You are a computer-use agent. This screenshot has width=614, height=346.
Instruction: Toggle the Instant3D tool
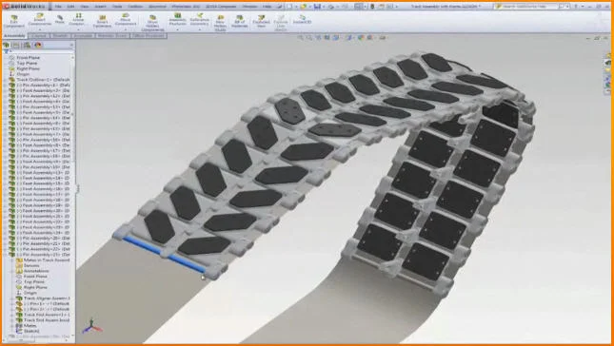[x=303, y=20]
